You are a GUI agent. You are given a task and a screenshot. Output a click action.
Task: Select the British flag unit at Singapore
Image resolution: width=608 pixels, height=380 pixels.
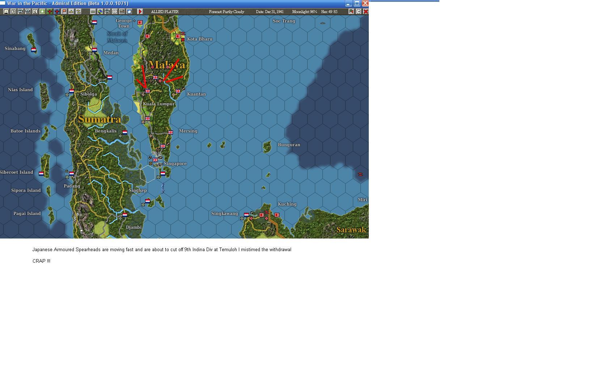point(155,160)
